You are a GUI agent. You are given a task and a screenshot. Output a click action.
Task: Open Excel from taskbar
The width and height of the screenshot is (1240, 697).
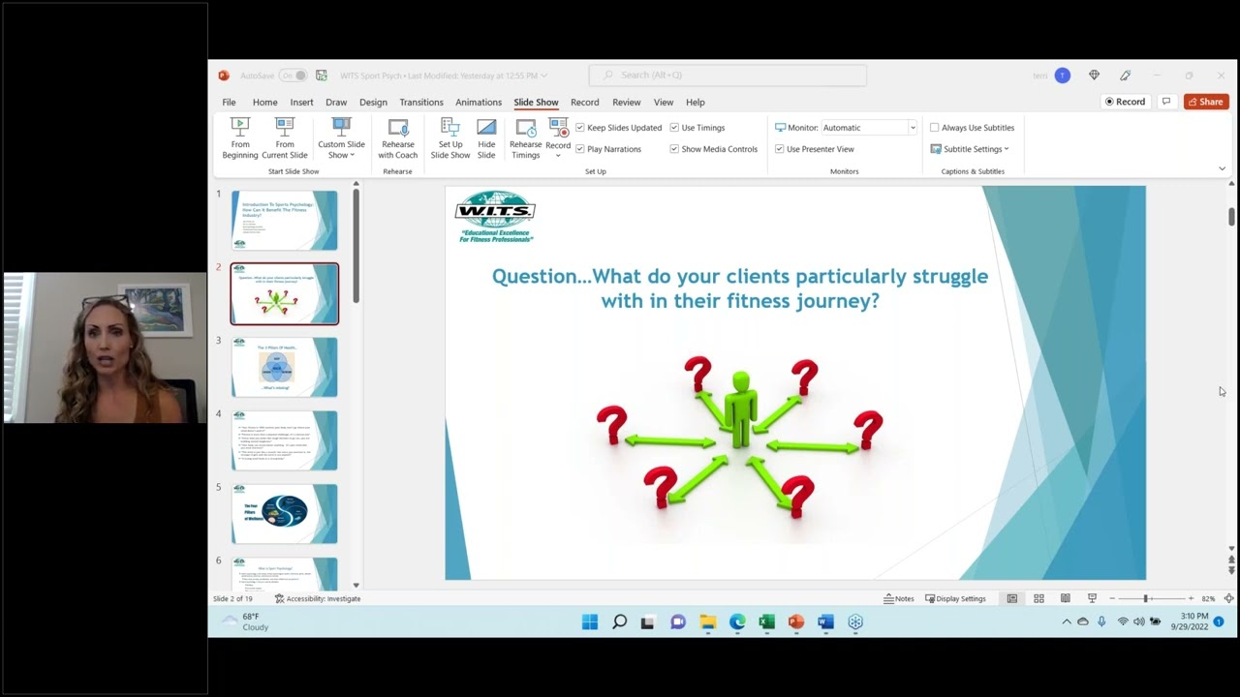click(x=766, y=622)
